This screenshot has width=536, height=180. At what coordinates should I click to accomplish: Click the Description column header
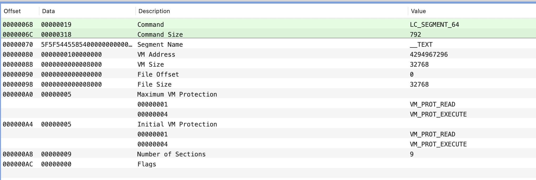[272, 11]
